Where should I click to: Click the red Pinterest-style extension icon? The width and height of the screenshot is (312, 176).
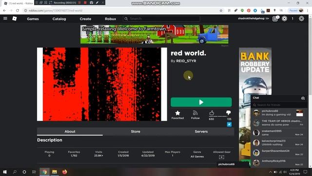pyautogui.click(x=249, y=10)
